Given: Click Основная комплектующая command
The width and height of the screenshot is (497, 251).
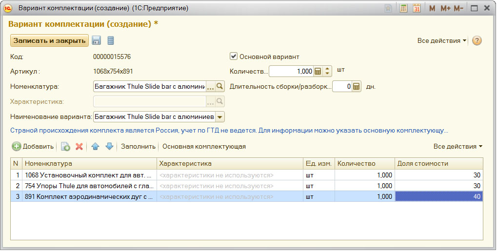Looking at the screenshot, I should [204, 146].
